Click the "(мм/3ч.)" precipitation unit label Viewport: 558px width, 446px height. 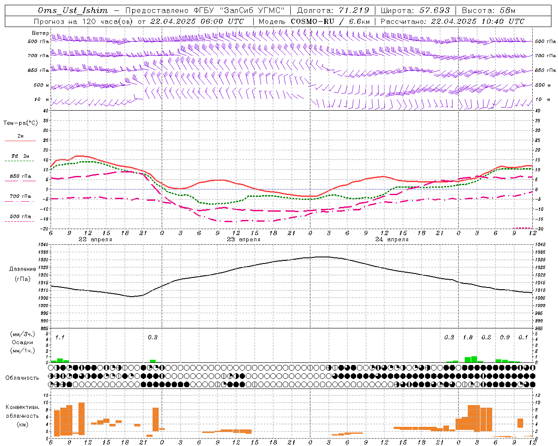tap(23, 334)
